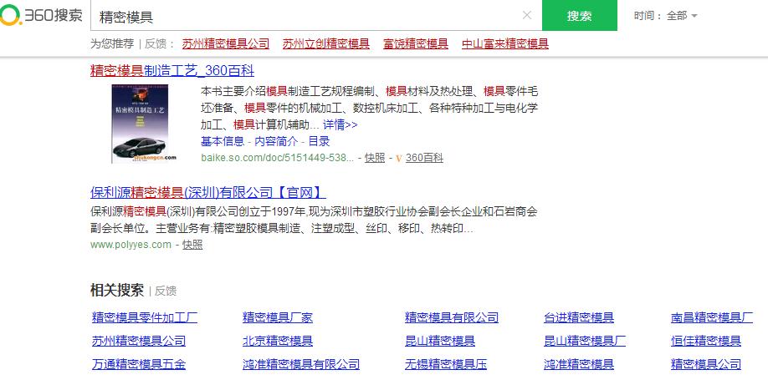This screenshot has width=768, height=385.
Task: Click the 反馈 link beside 为您推荐
Action: point(156,43)
